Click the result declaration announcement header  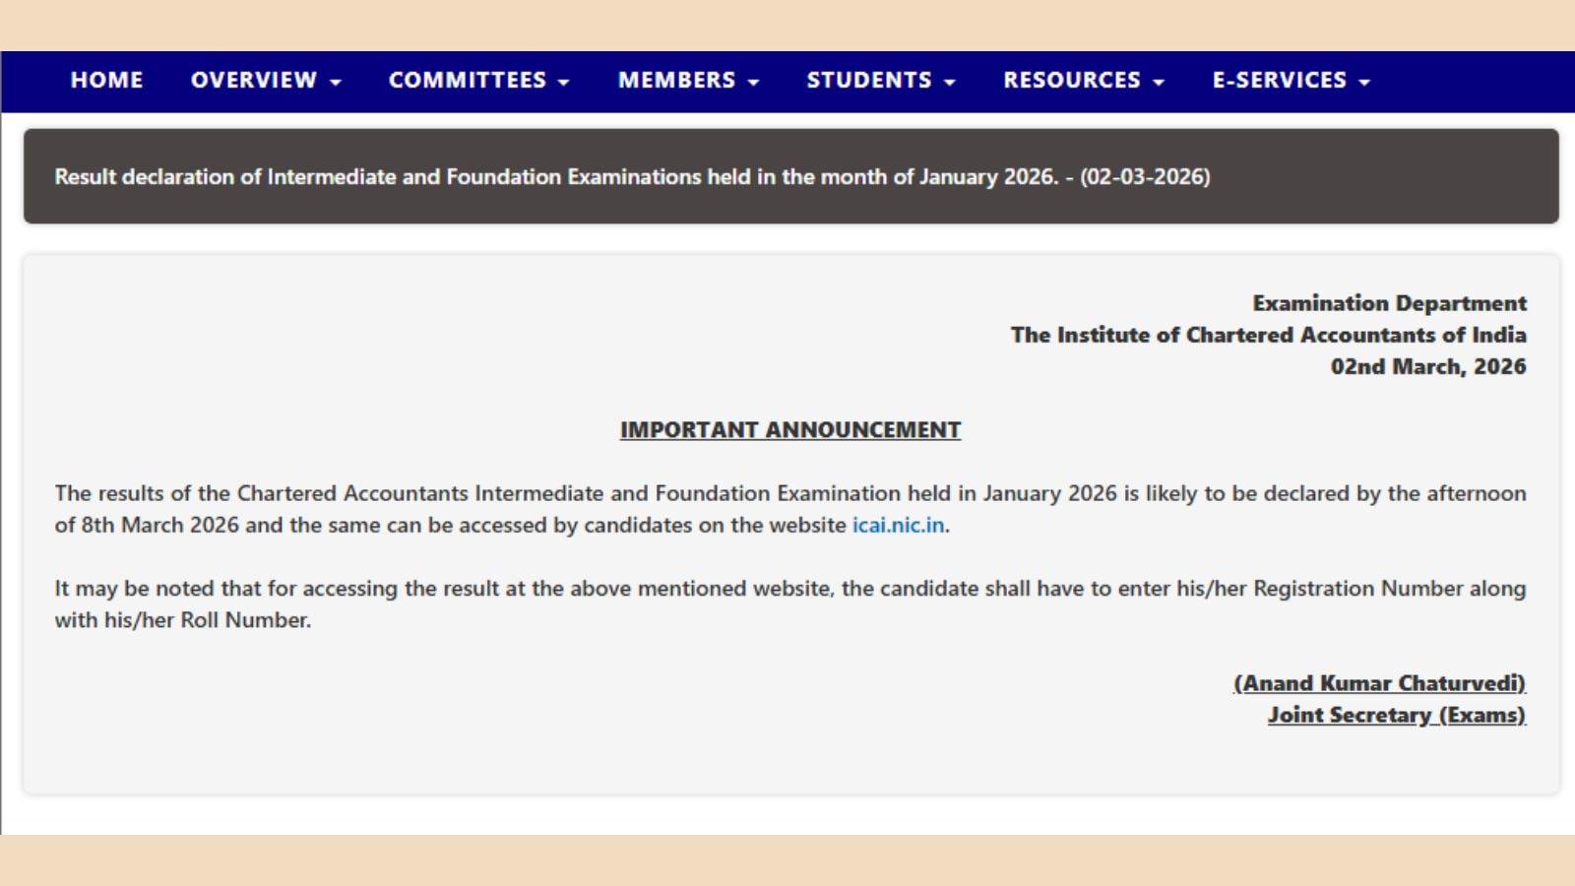(x=633, y=178)
